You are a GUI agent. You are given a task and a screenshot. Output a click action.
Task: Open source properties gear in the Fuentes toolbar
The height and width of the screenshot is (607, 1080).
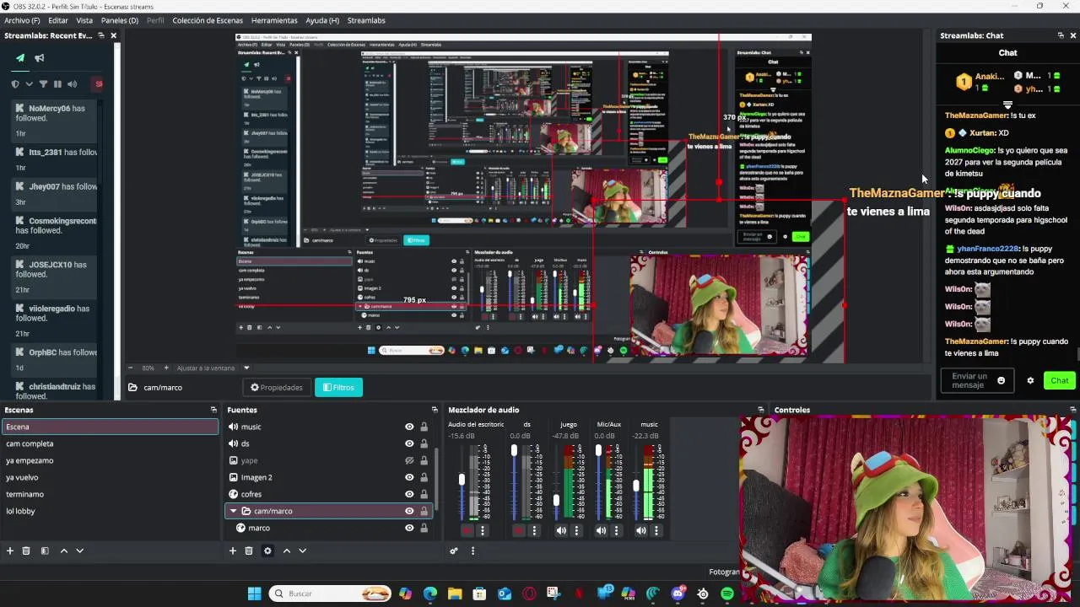267,551
